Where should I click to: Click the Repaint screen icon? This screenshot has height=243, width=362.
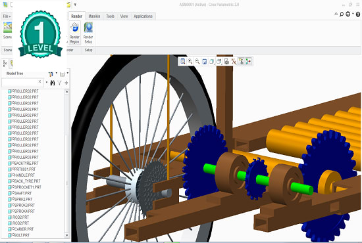(204, 61)
